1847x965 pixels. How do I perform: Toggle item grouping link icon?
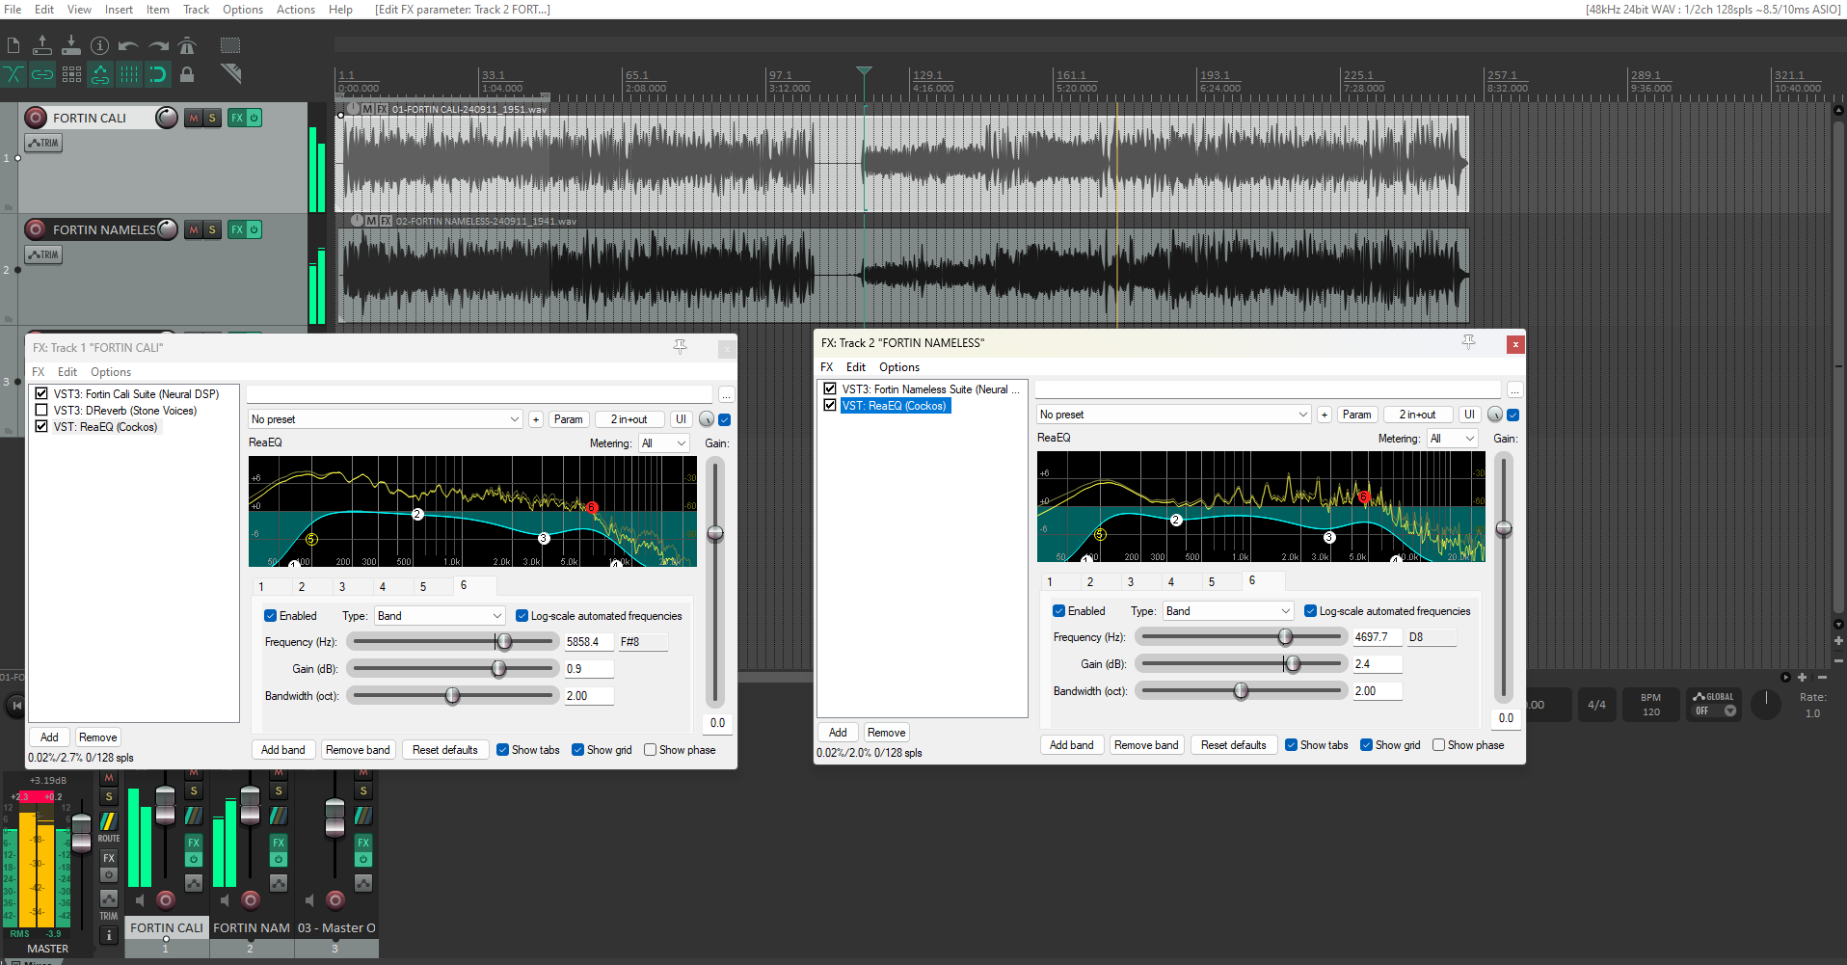[42, 74]
